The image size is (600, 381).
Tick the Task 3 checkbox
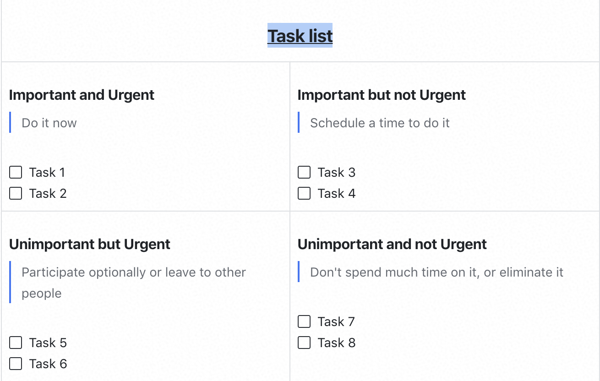304,172
